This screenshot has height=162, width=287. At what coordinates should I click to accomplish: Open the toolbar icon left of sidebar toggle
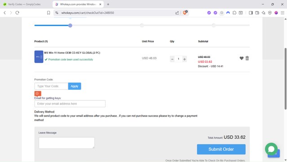tap(241, 13)
